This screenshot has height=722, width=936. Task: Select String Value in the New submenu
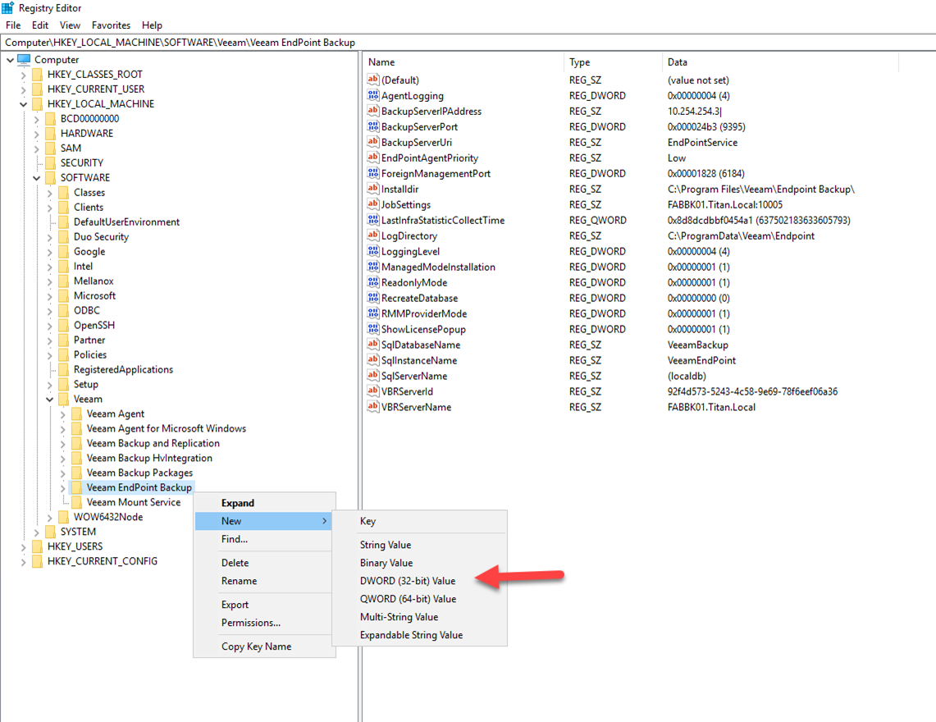[386, 545]
